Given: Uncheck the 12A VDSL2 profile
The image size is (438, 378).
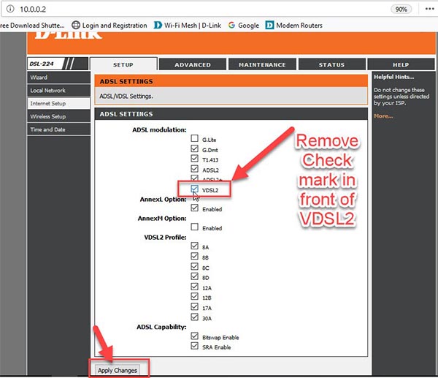Looking at the screenshot, I should point(194,287).
